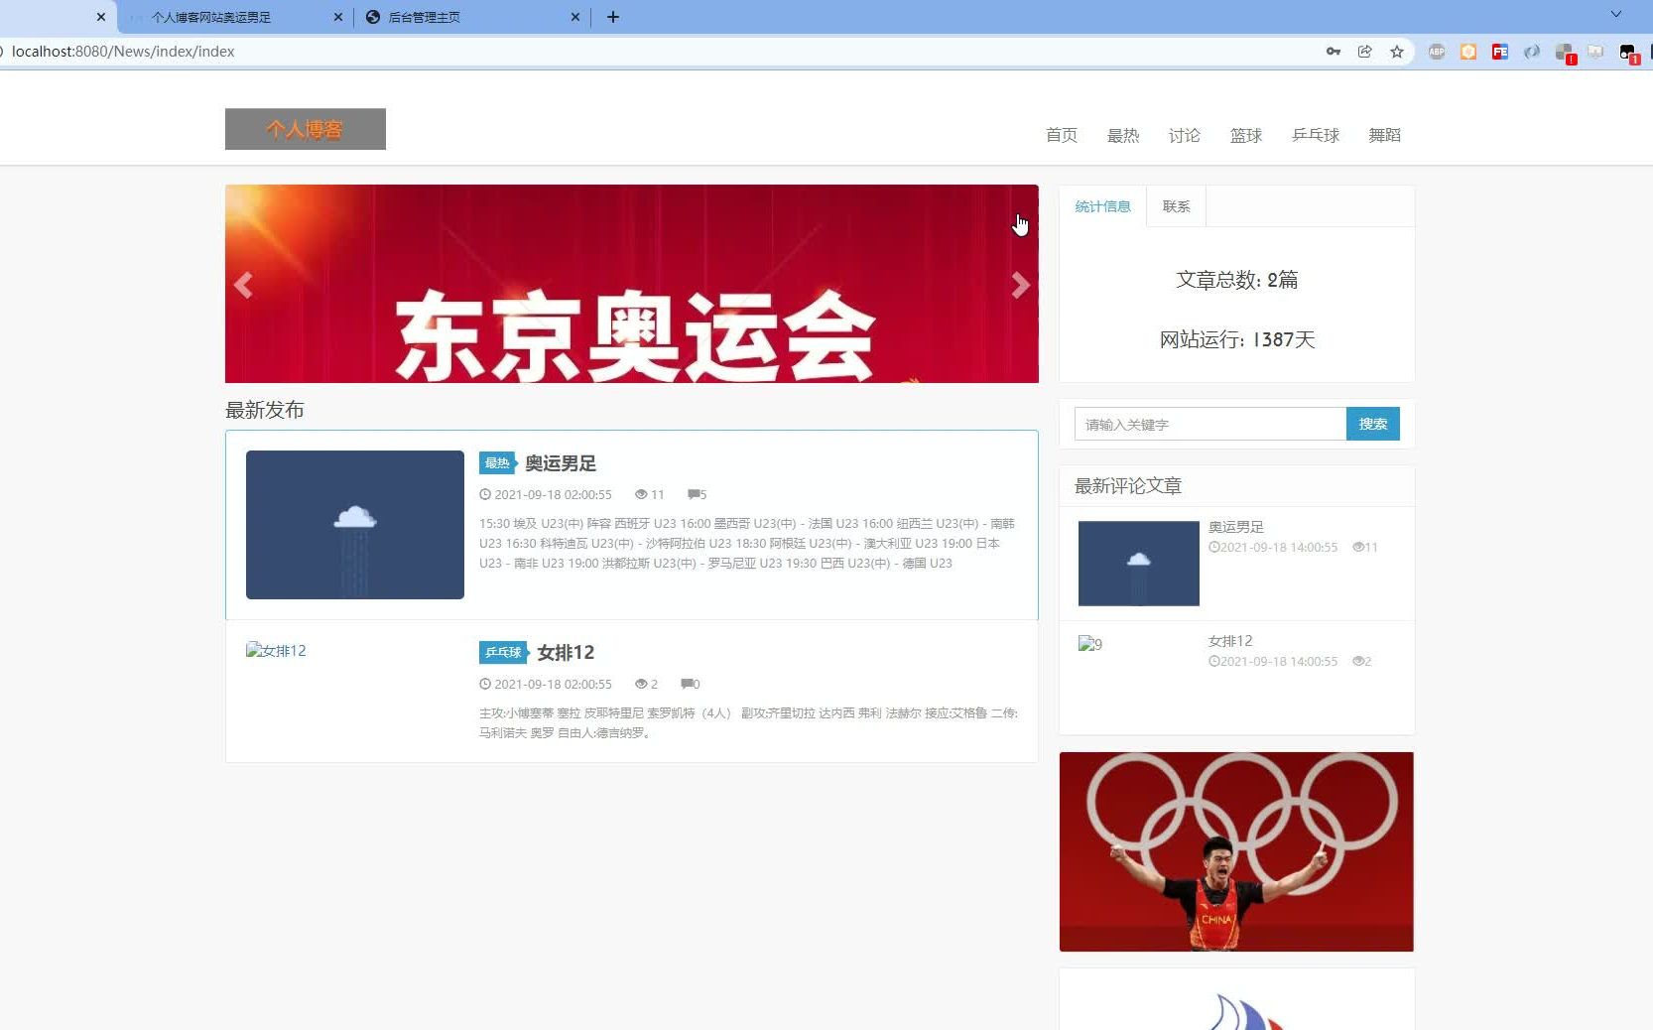The height and width of the screenshot is (1030, 1653).
Task: Click sidebar broken image labeled 9
Action: click(x=1090, y=644)
